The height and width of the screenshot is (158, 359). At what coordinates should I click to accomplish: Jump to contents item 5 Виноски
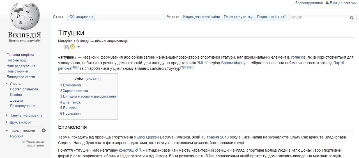tap(68, 108)
